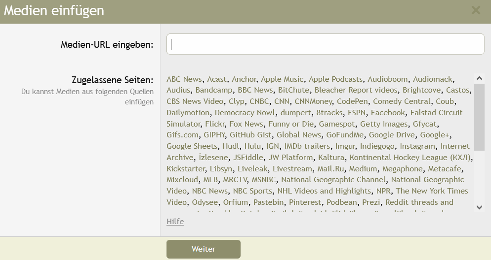Select the CodePen link
The height and width of the screenshot is (260, 491).
pyautogui.click(x=352, y=101)
